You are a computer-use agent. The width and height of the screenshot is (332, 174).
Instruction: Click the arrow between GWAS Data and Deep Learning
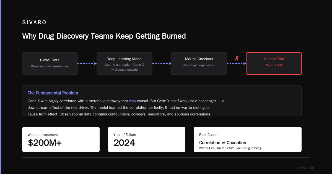[87, 64]
